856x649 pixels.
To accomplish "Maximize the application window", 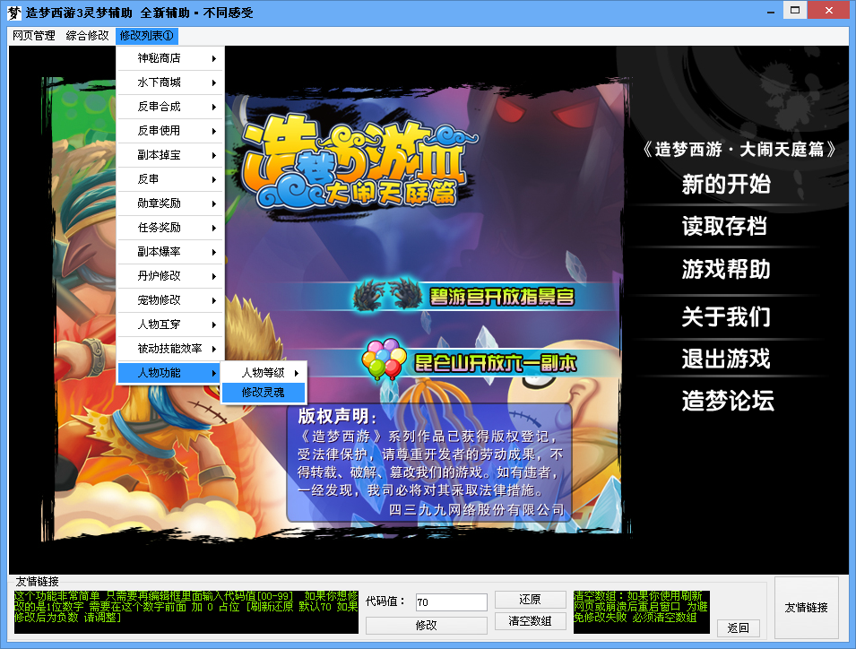I will click(x=795, y=11).
